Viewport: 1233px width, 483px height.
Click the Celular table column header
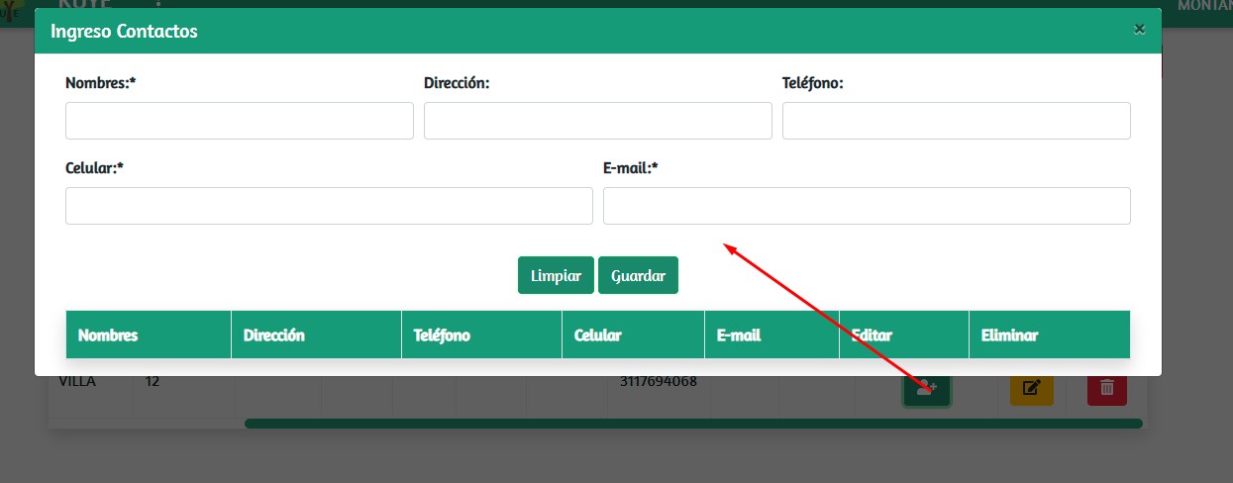[598, 335]
